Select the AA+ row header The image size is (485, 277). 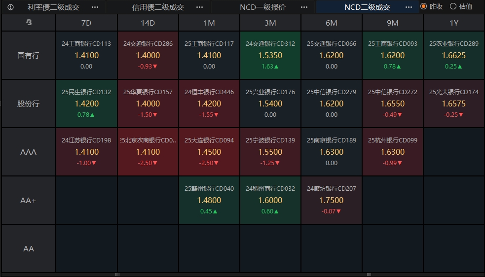point(29,200)
